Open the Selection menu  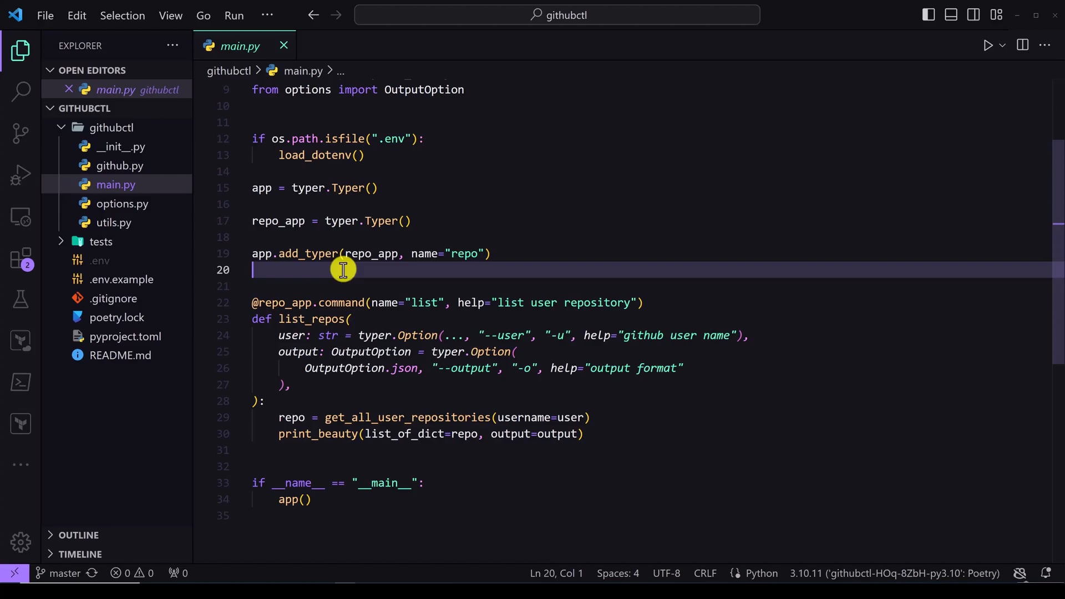[122, 16]
